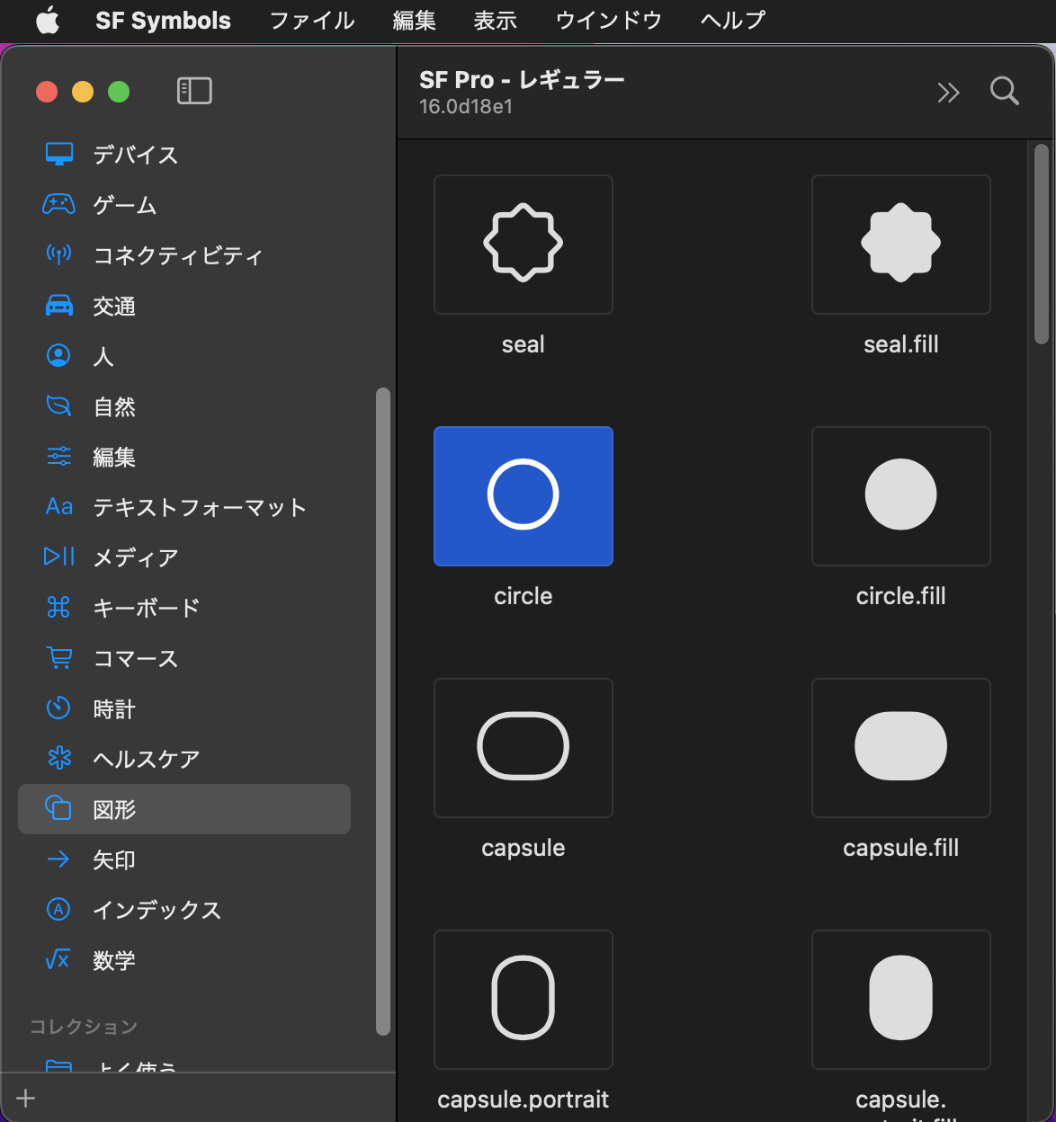Open the インデックス category
This screenshot has height=1122, width=1056.
click(184, 910)
